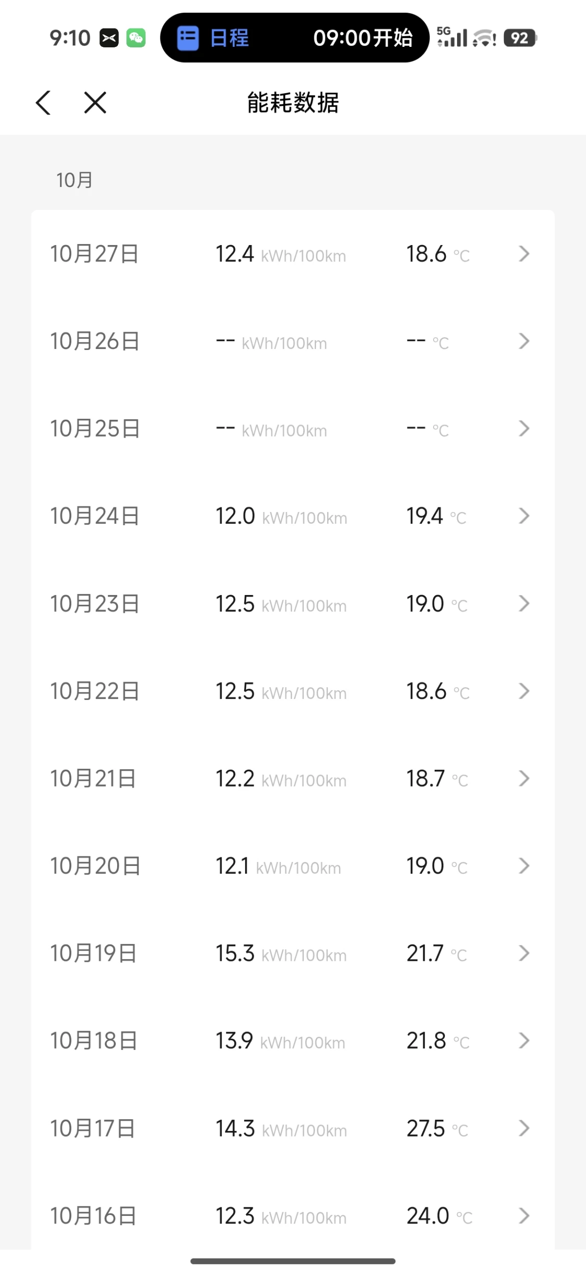This screenshot has width=586, height=1273.
Task: Tap the 10月25日 date label
Action: [95, 428]
